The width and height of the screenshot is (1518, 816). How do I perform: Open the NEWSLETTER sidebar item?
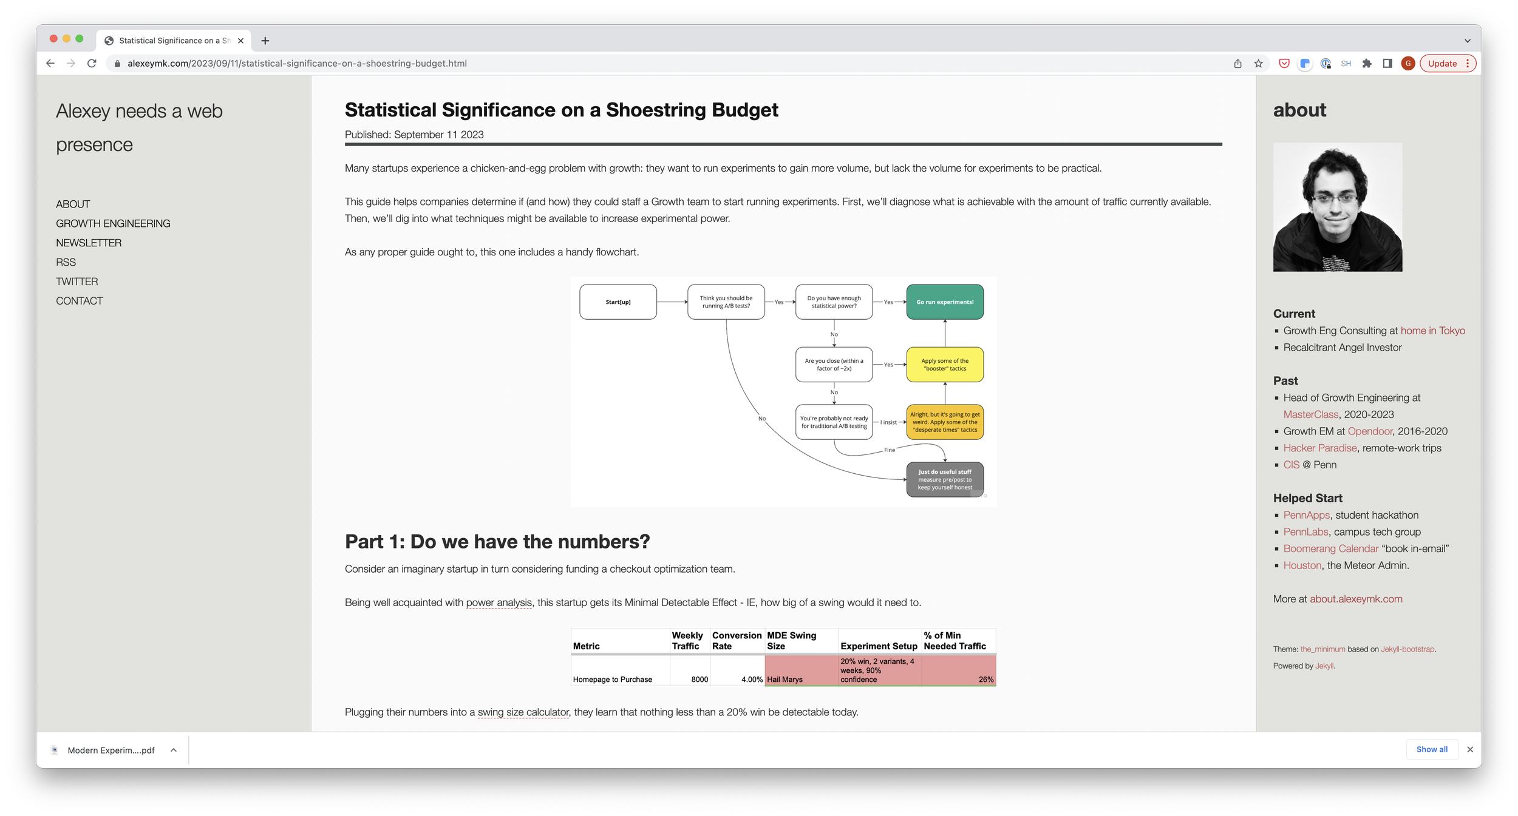tap(89, 243)
